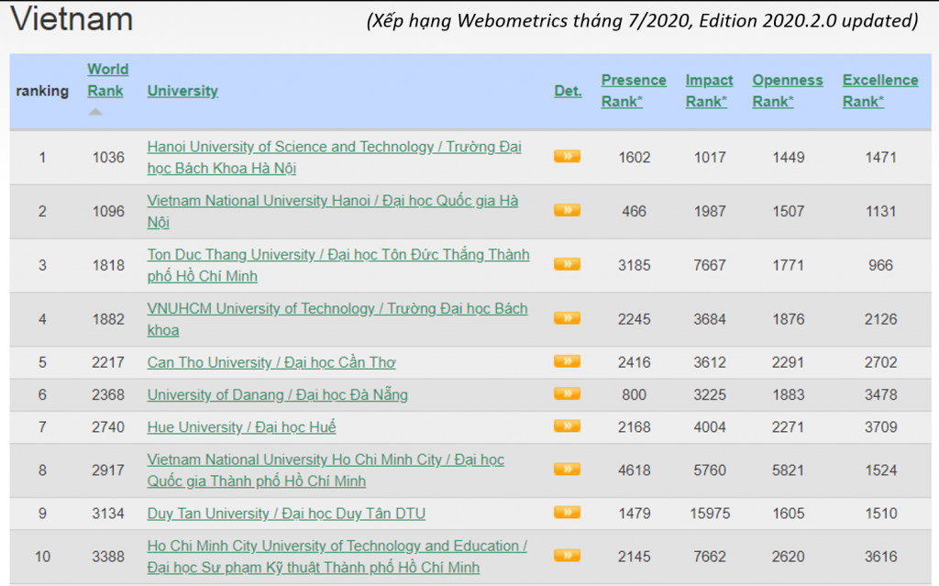The width and height of the screenshot is (939, 586).
Task: Click presence rank 2145 cell
Action: pyautogui.click(x=635, y=557)
